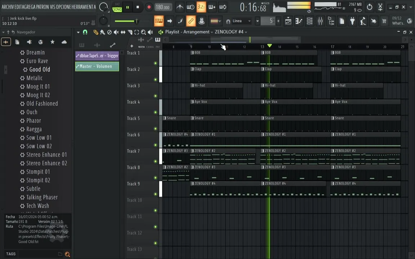
Task: Open the Playlist - Arrangement dropdown
Action: point(212,32)
